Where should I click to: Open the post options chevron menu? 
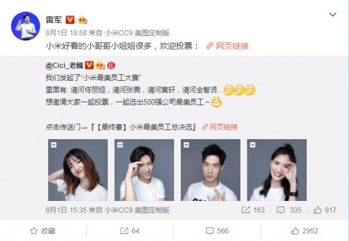[x=332, y=15]
